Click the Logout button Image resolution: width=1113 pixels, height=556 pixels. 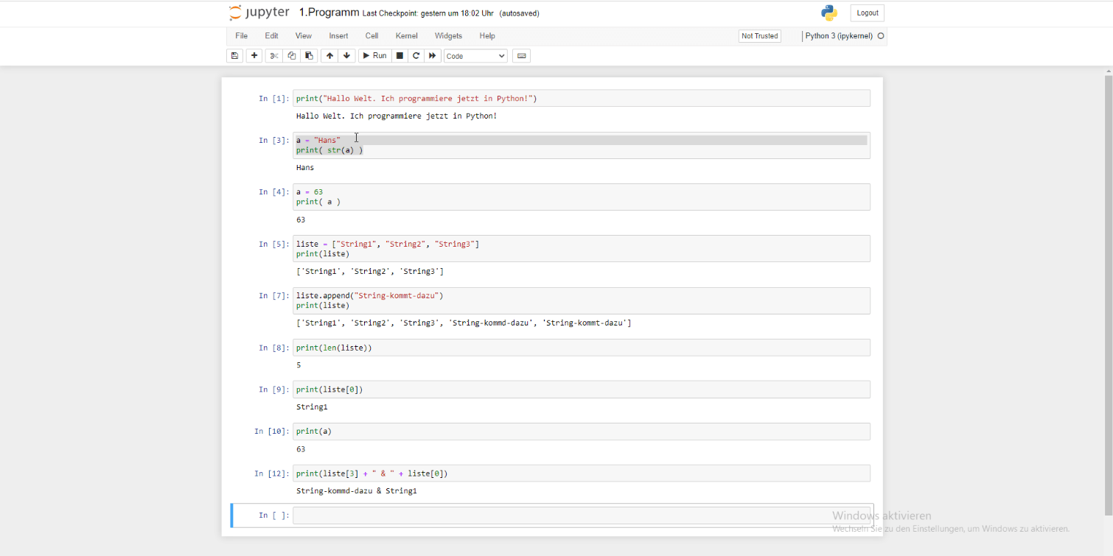point(868,13)
